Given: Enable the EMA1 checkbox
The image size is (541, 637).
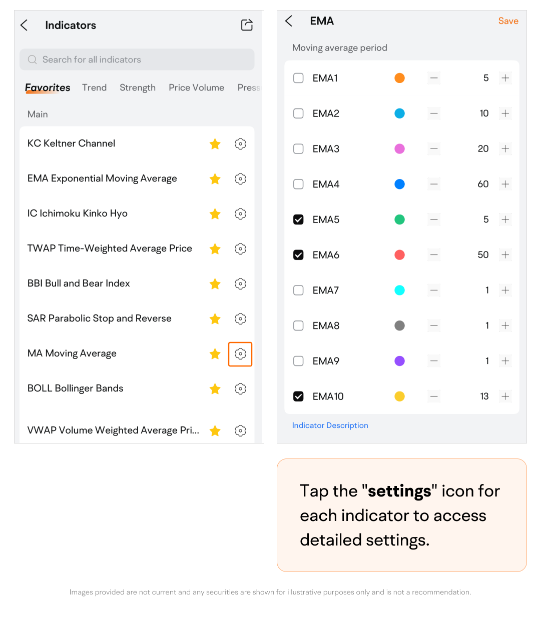Looking at the screenshot, I should [298, 78].
